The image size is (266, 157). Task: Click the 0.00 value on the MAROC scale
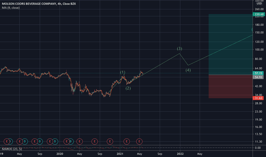pyautogui.click(x=258, y=148)
